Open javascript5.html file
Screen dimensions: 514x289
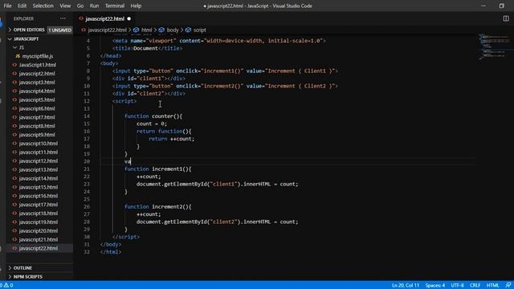click(37, 100)
